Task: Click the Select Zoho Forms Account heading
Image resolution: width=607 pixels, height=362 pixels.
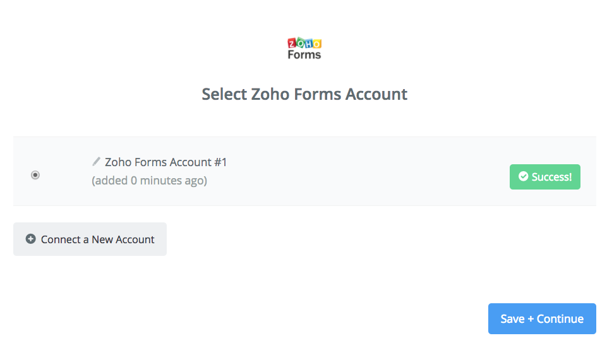Action: click(x=304, y=94)
